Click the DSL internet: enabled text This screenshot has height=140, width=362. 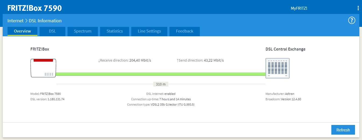[161, 94]
